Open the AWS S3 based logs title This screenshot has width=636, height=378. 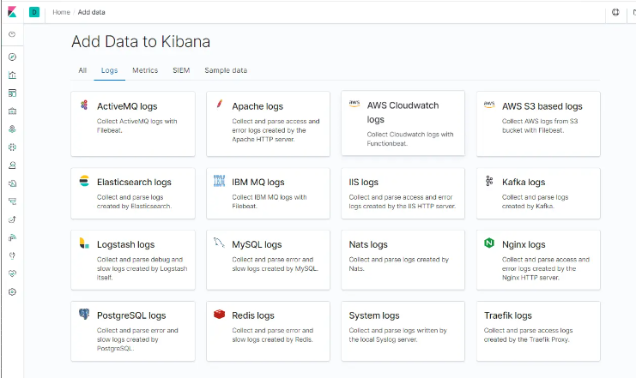coord(542,106)
